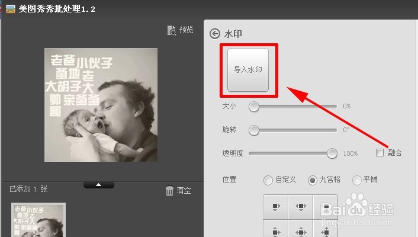Image resolution: width=418 pixels, height=237 pixels.
Task: Click the 100% opacity value
Action: click(x=351, y=153)
